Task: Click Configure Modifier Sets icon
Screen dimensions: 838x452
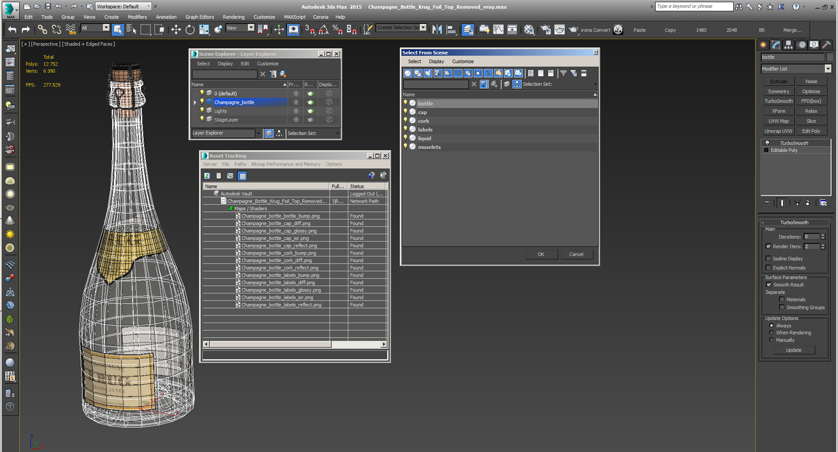Action: [823, 203]
